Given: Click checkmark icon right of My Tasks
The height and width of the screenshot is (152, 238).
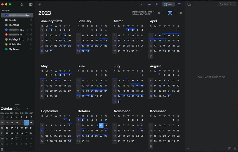Looking at the screenshot, I should tap(31, 49).
